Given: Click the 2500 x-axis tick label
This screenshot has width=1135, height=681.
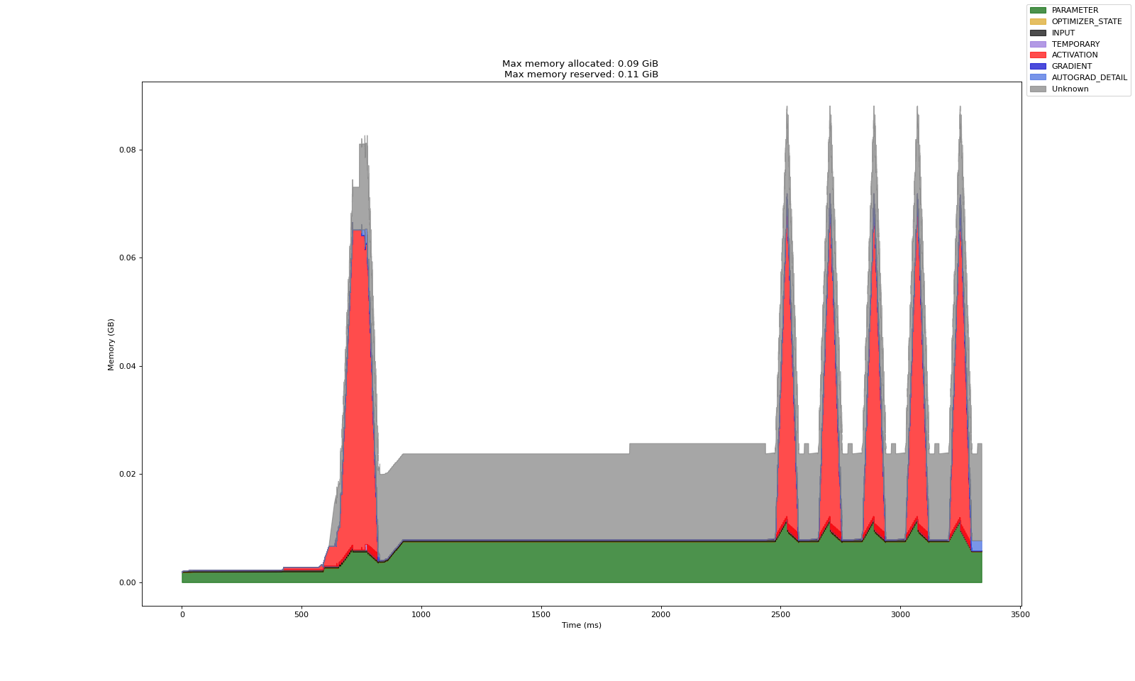Looking at the screenshot, I should [x=780, y=614].
